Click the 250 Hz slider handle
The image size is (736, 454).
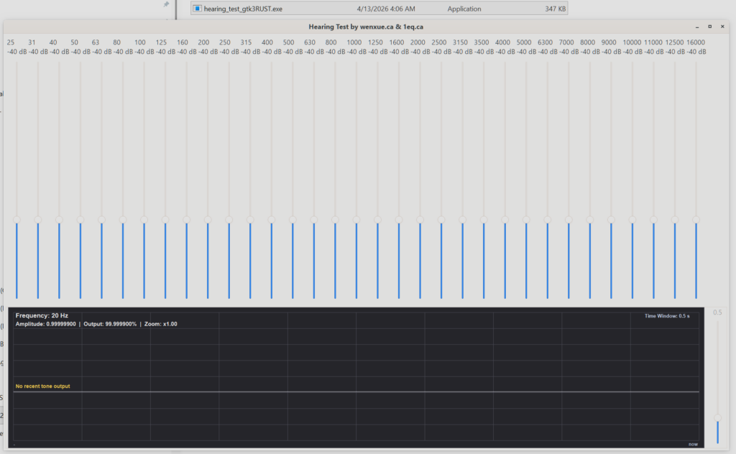point(229,219)
